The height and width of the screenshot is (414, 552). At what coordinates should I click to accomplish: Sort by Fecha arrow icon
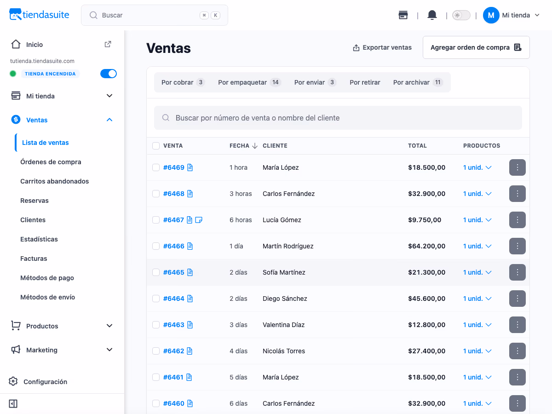255,146
